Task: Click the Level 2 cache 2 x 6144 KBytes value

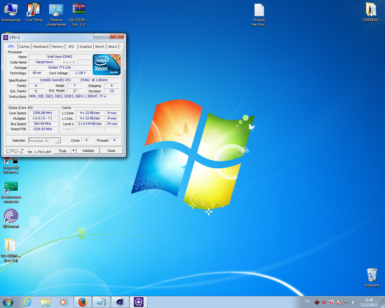Action: (90, 124)
